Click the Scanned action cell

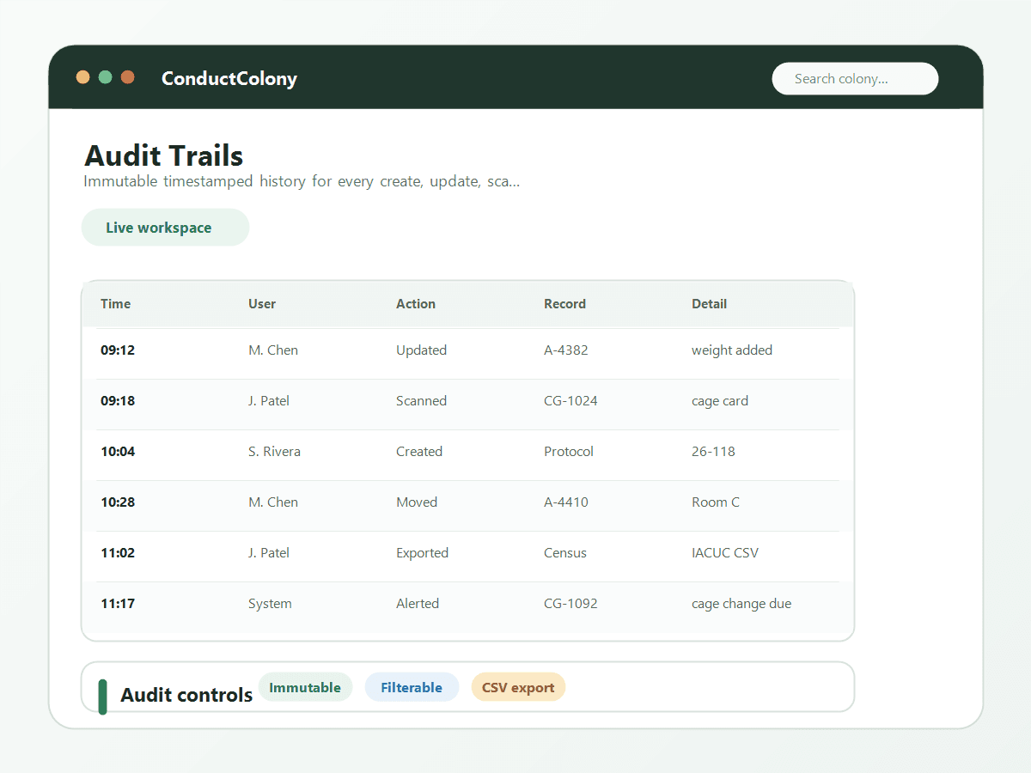click(x=421, y=401)
